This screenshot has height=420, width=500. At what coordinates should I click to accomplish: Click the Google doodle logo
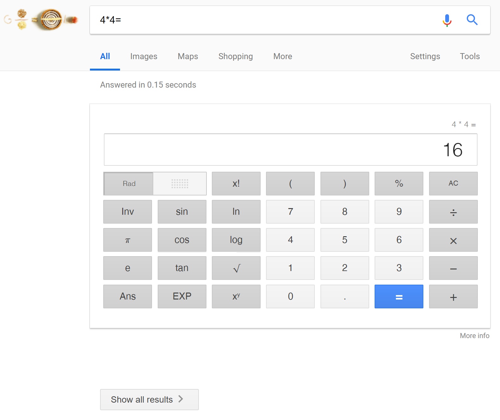[41, 20]
